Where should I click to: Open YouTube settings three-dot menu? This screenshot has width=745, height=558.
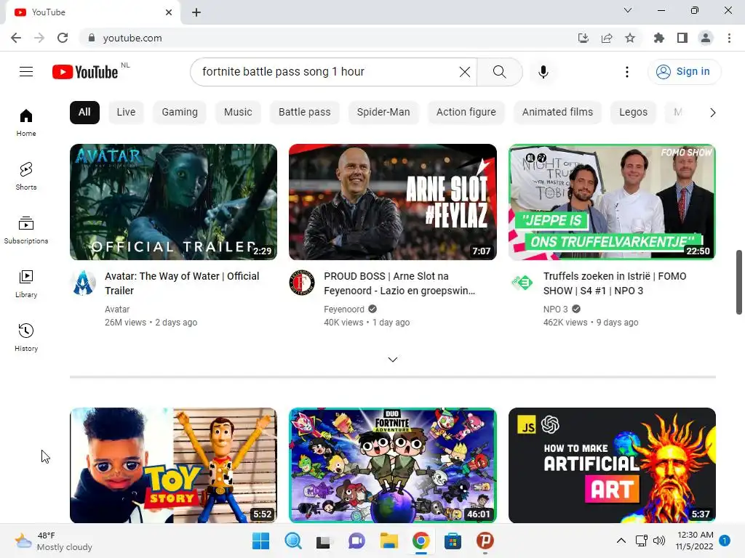point(626,72)
